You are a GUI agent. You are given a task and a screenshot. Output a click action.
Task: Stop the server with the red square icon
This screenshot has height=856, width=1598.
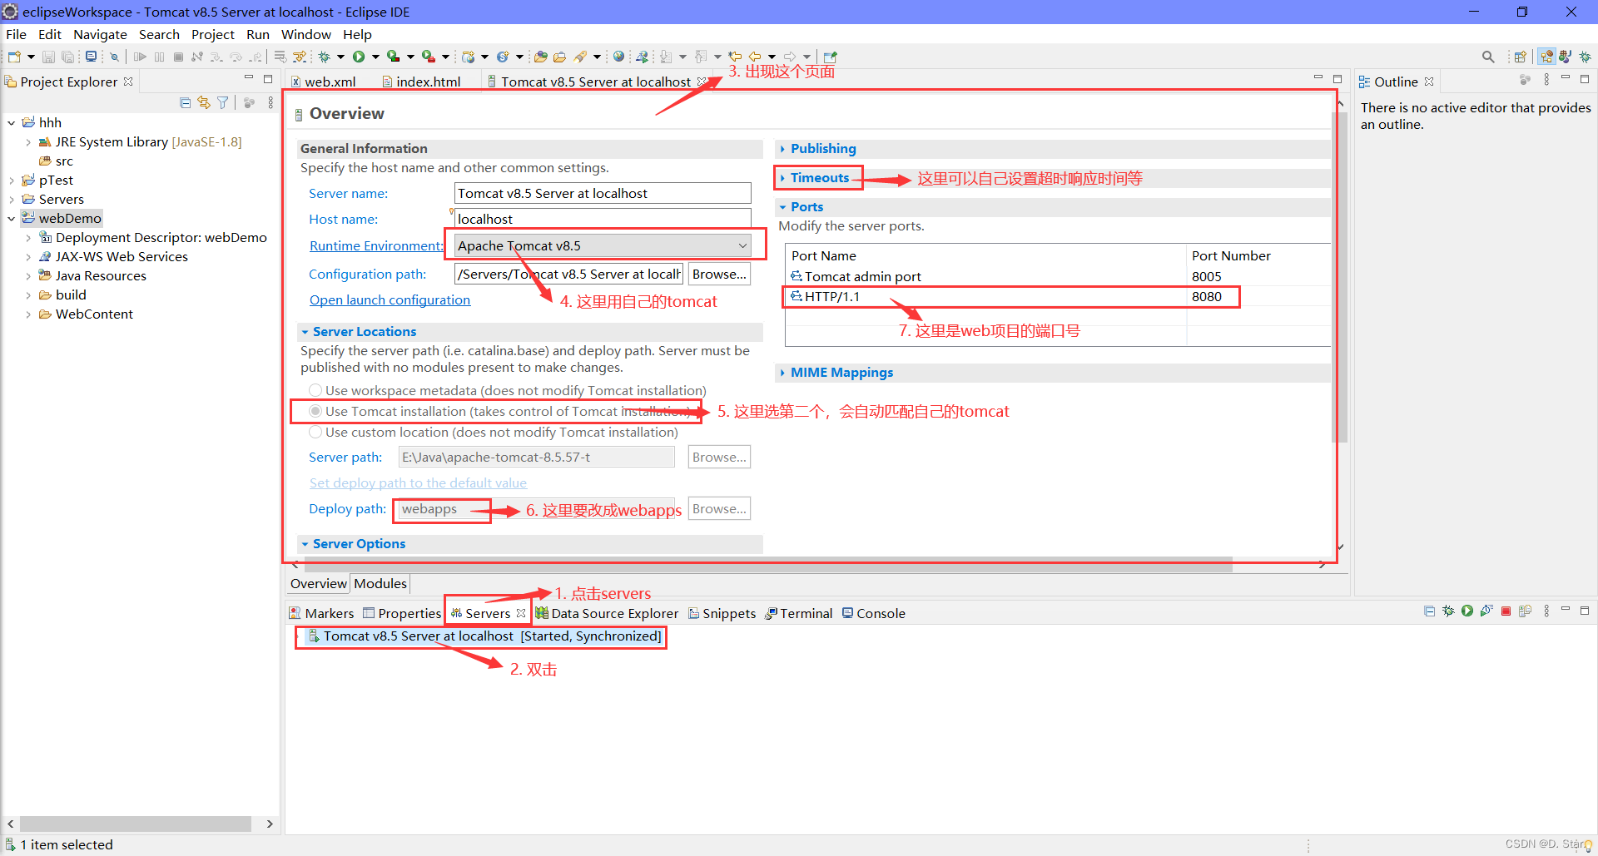pos(1506,611)
